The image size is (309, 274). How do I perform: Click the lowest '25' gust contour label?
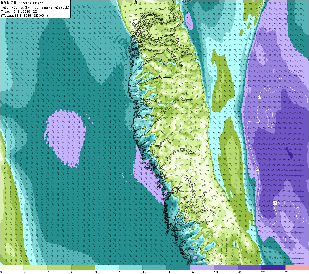[x=274, y=203]
